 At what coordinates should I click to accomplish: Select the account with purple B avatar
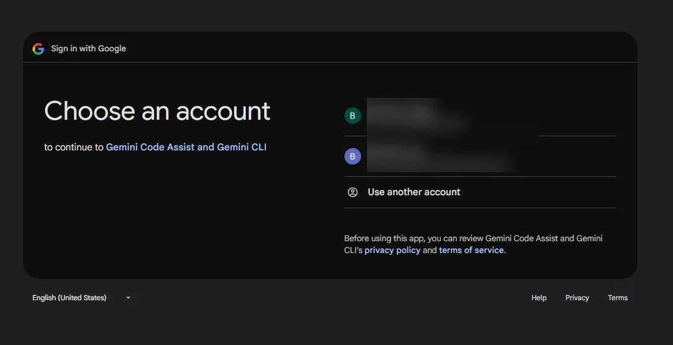click(480, 156)
